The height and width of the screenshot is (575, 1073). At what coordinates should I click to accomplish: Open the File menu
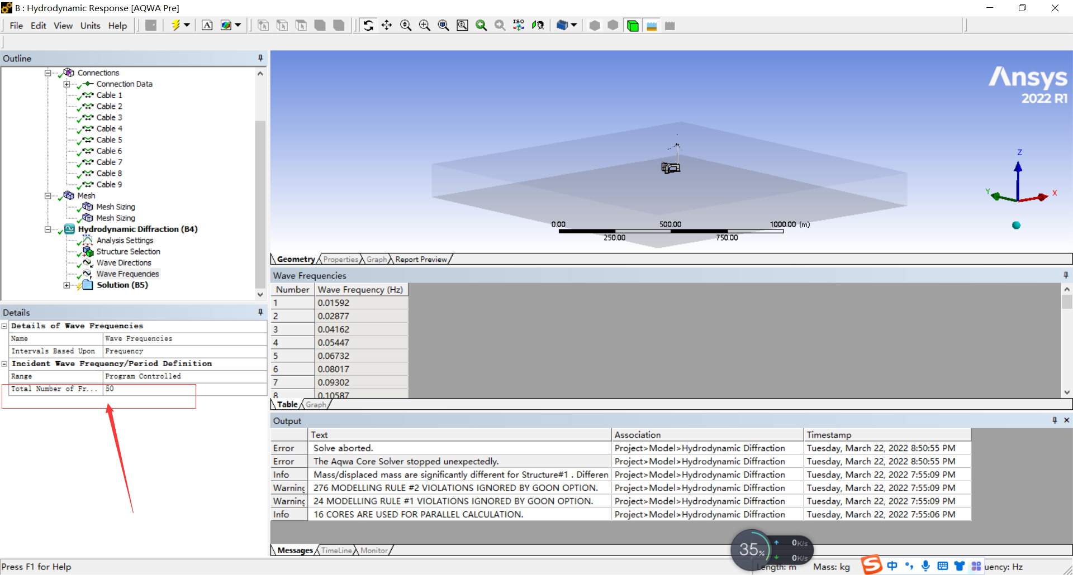click(16, 26)
